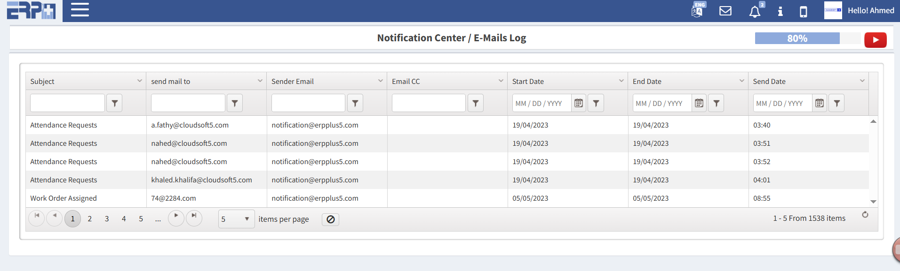The image size is (900, 271).
Task: Click the language translation icon
Action: [x=697, y=11]
